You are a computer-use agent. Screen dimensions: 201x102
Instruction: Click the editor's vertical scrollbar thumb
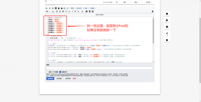click(153, 31)
